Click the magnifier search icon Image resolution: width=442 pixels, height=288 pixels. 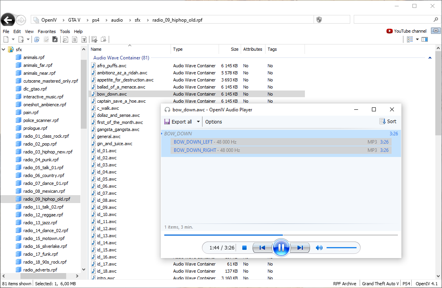coord(436,20)
